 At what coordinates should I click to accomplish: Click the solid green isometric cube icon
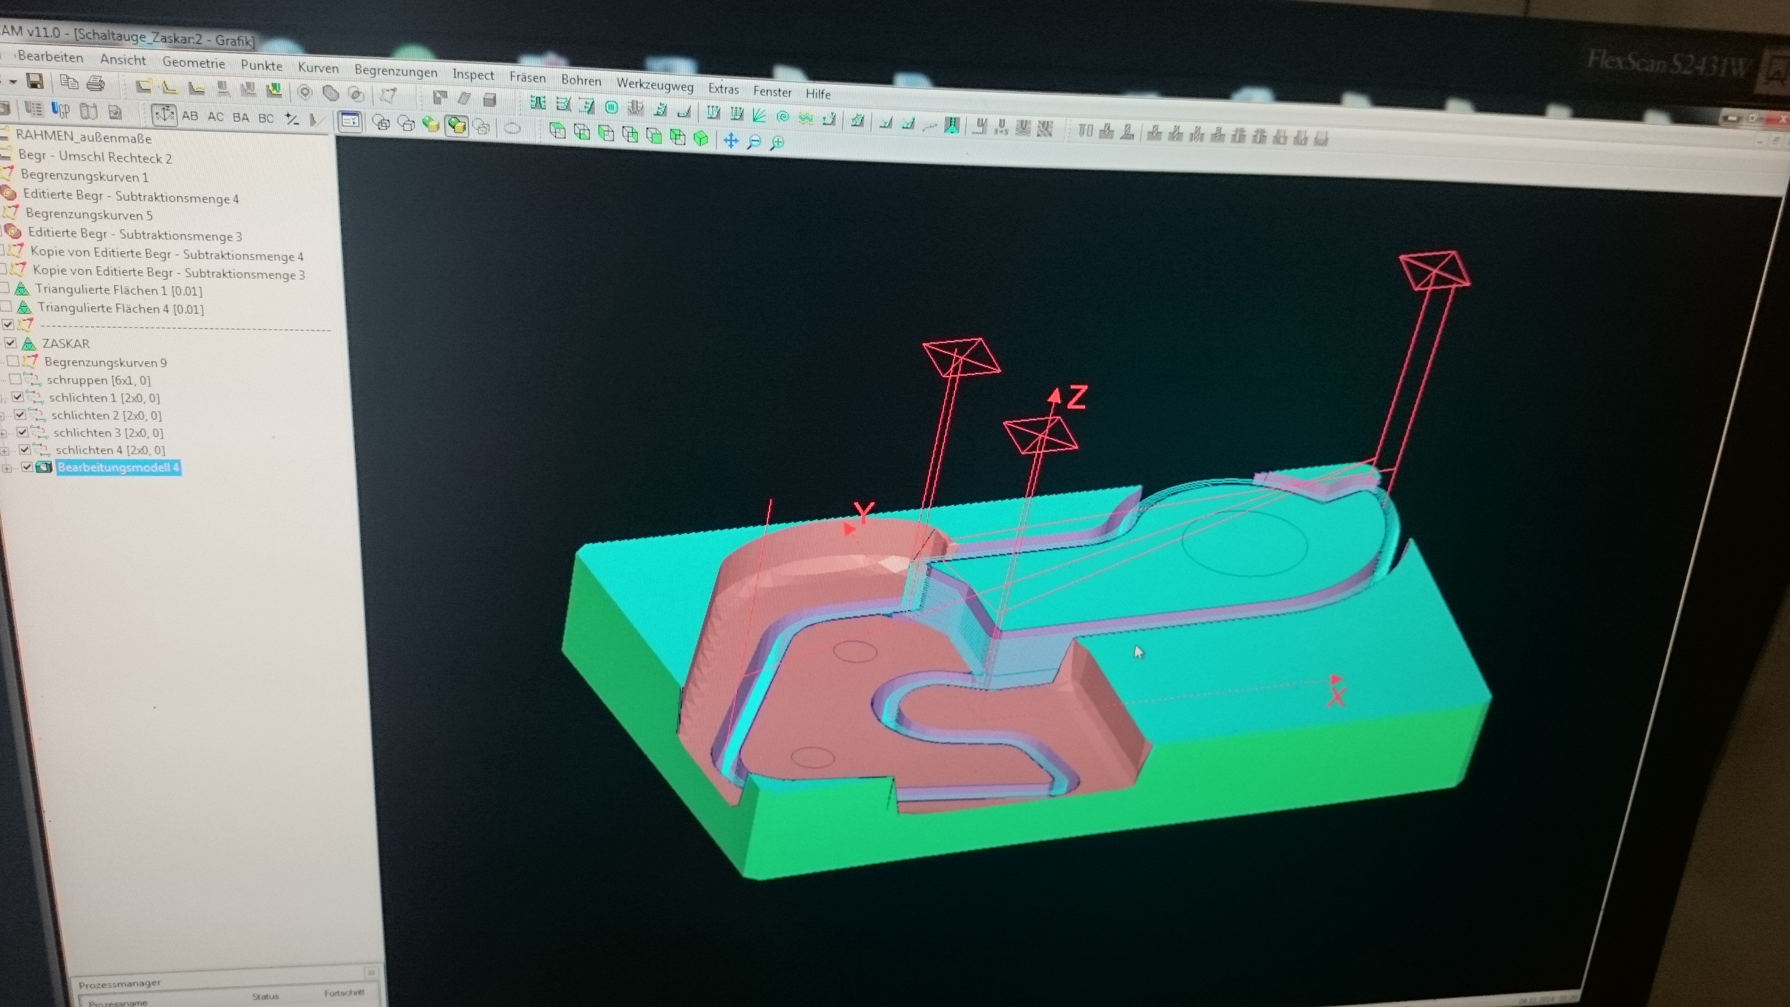pos(701,138)
